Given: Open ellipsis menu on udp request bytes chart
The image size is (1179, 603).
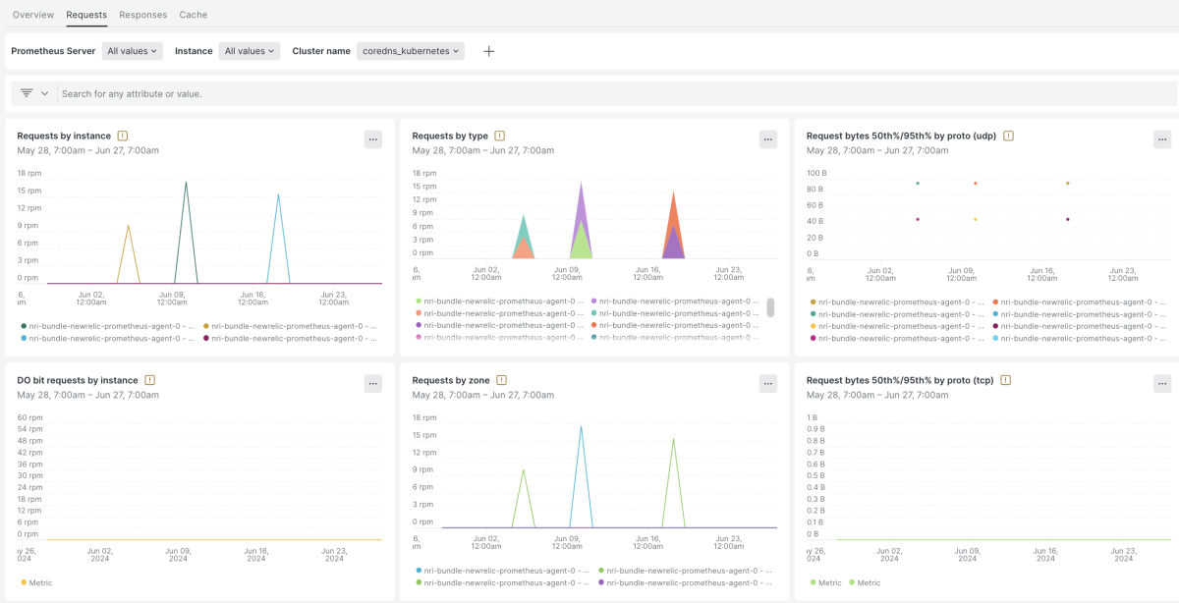Looking at the screenshot, I should tap(1162, 139).
